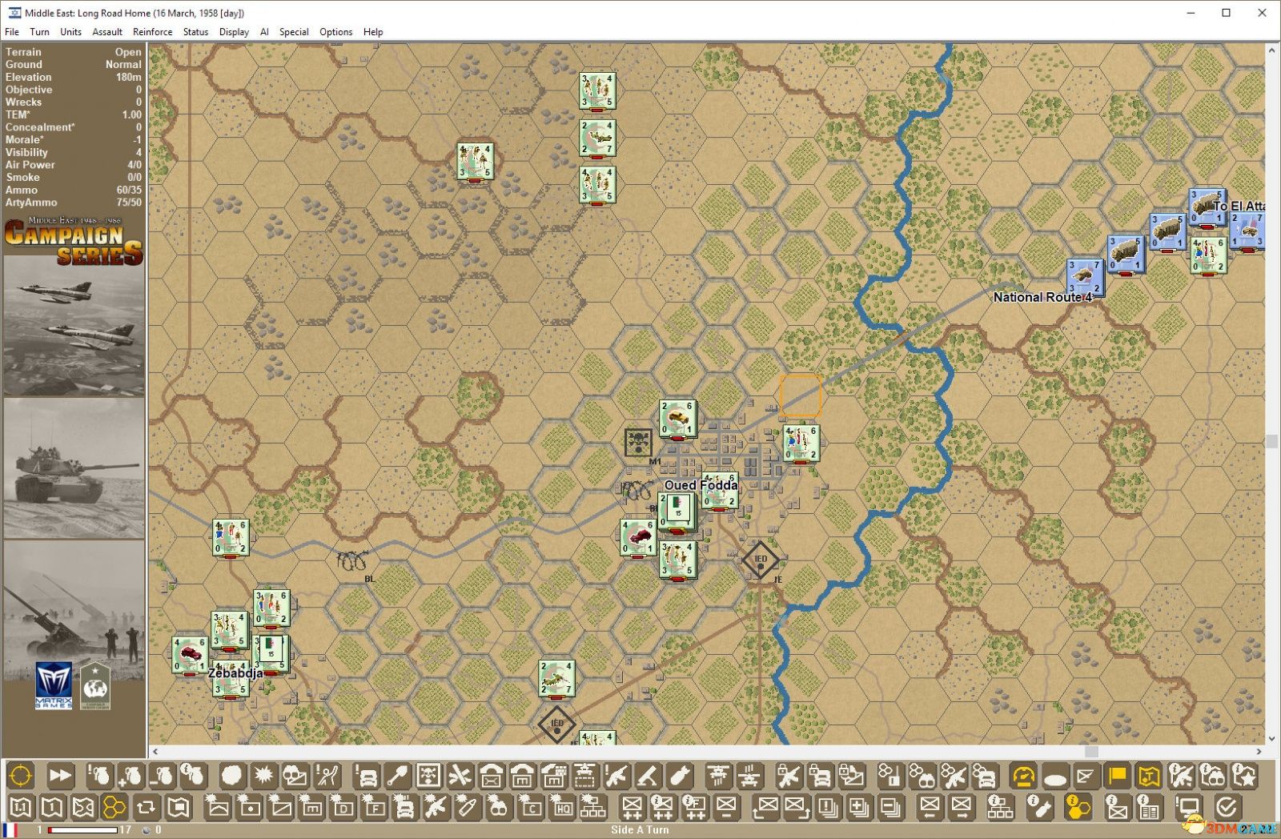The width and height of the screenshot is (1281, 839).
Task: Click the checkmark icon in bottom toolbar
Action: (x=1226, y=807)
